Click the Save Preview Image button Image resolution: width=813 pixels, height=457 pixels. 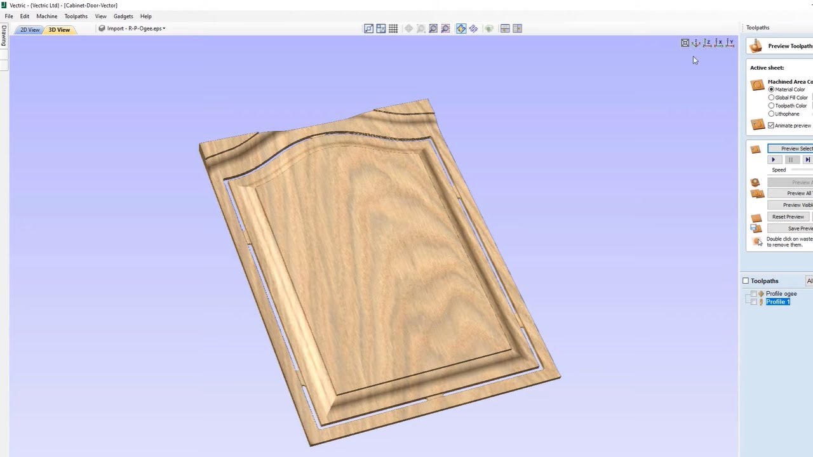790,228
